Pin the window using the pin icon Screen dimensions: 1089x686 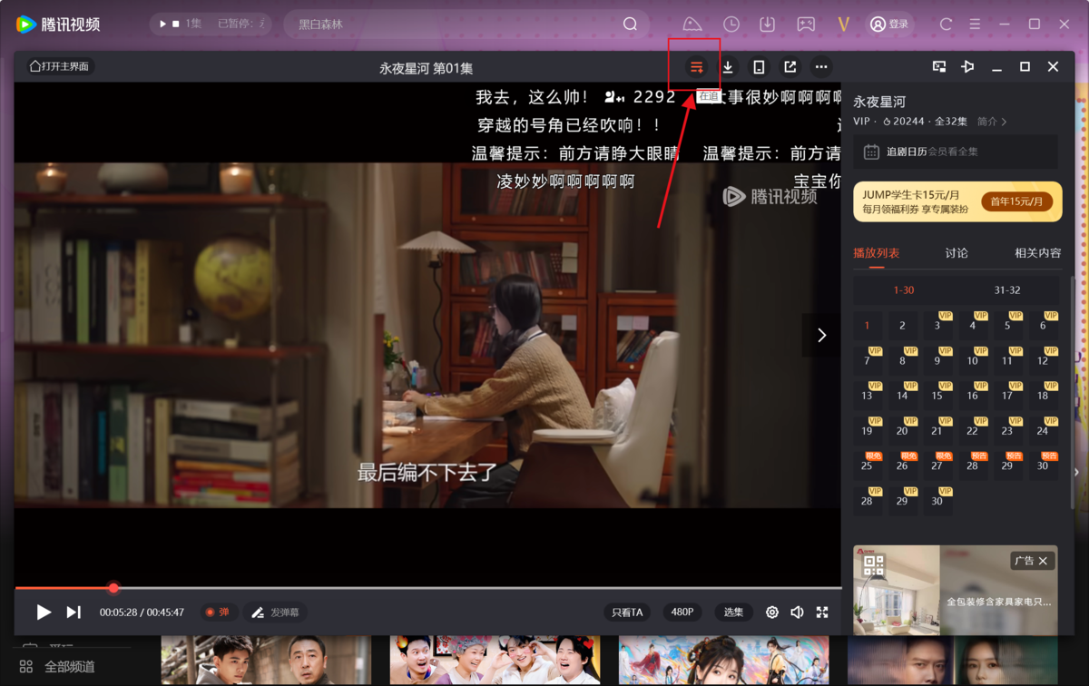coord(967,66)
